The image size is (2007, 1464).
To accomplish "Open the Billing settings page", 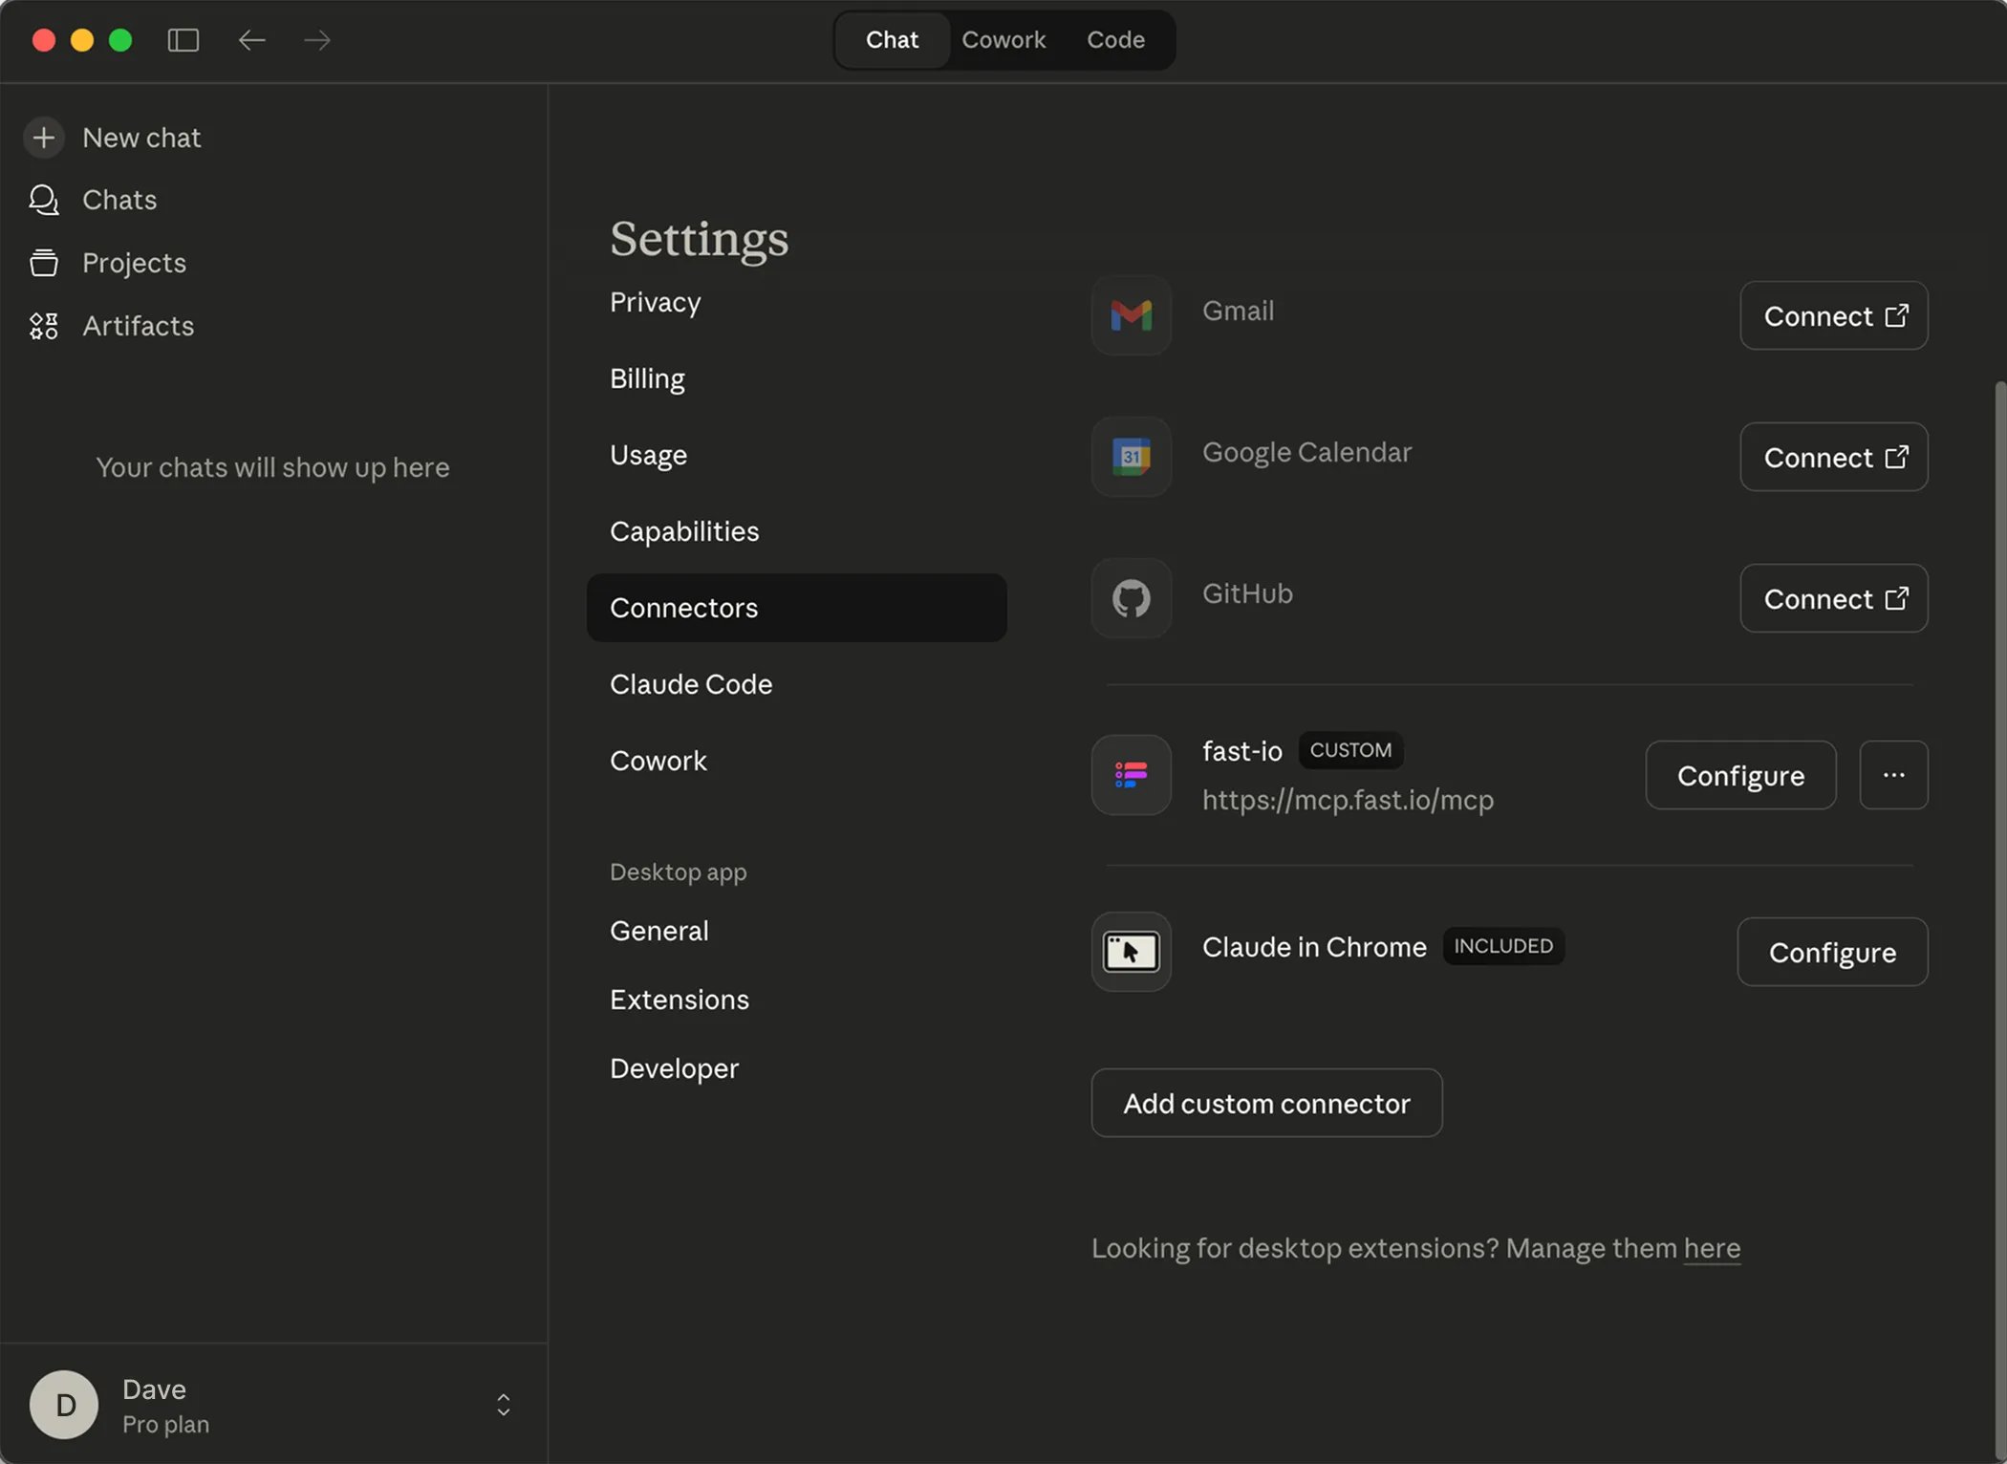I will [647, 378].
